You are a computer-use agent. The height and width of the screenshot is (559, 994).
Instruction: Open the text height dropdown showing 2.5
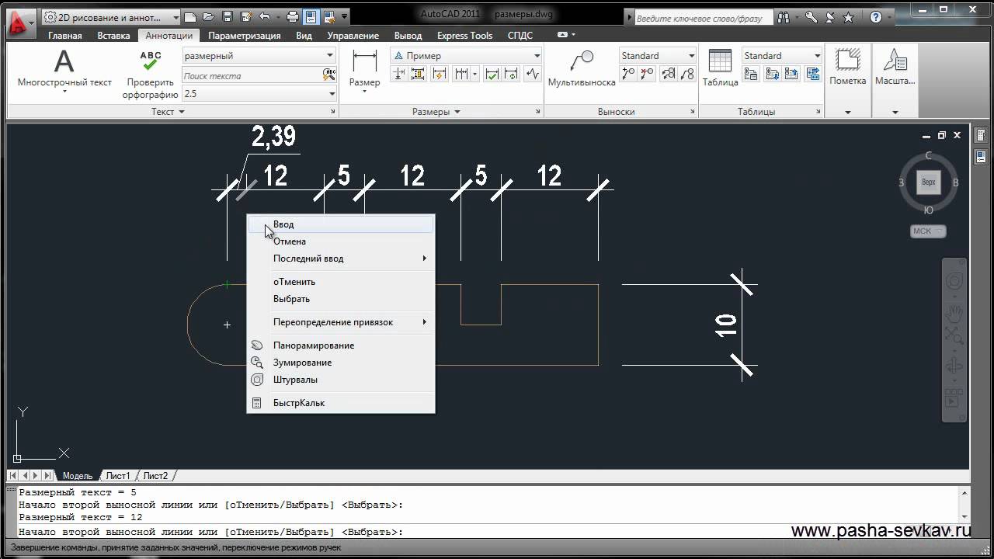click(259, 94)
